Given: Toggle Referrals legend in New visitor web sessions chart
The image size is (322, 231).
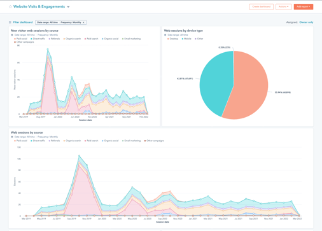Looking at the screenshot, I should tap(54, 39).
